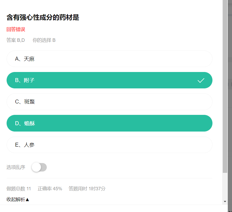Collapse the analysis via 收起解析
This screenshot has width=232, height=212.
coord(18,199)
